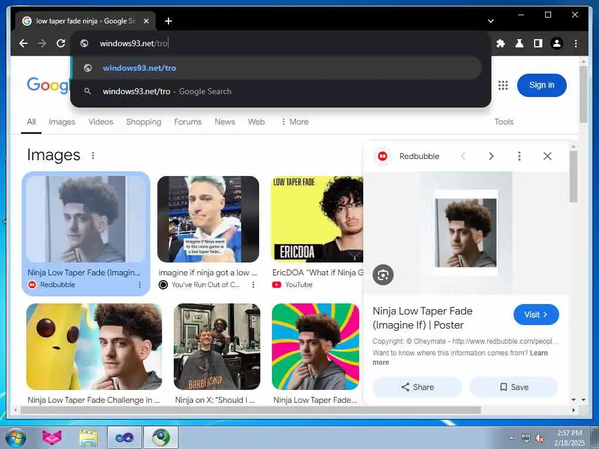599x449 pixels.
Task: Click the preview panel vertical scrollbar
Action: point(573,176)
